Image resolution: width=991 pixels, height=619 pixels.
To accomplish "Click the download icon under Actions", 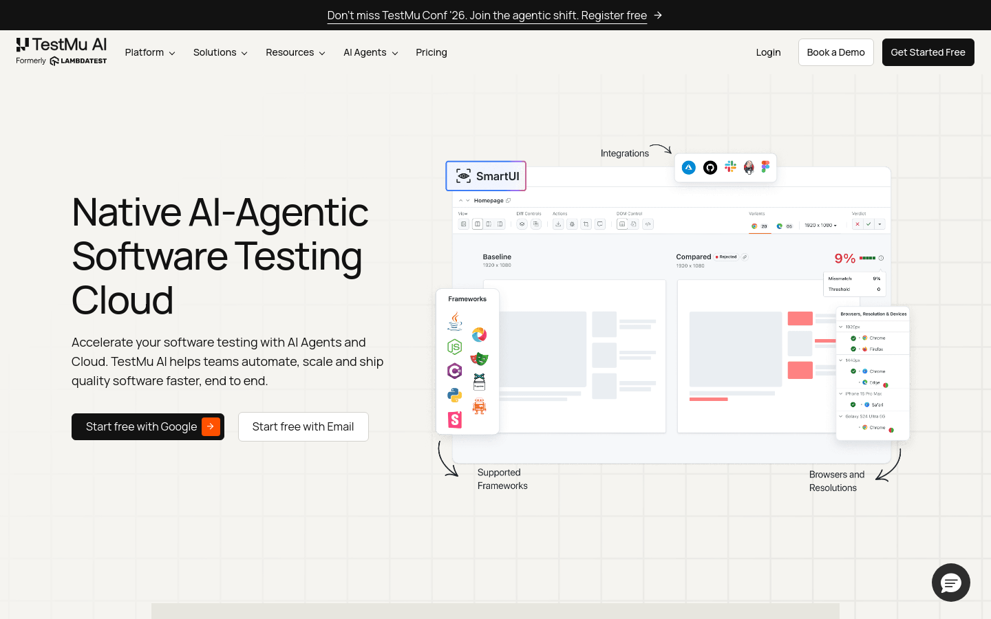I will click(x=558, y=224).
